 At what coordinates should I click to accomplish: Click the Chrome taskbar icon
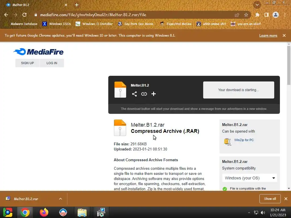(25, 212)
